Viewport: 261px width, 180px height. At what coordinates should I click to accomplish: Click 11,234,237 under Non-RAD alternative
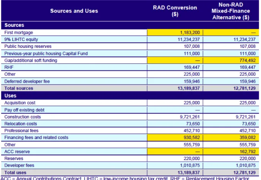point(244,40)
